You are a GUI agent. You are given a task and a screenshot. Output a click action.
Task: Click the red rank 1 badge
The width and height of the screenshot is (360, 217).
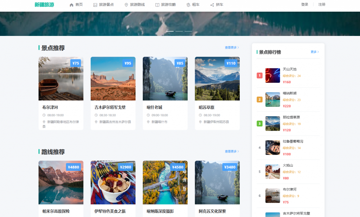point(259,75)
